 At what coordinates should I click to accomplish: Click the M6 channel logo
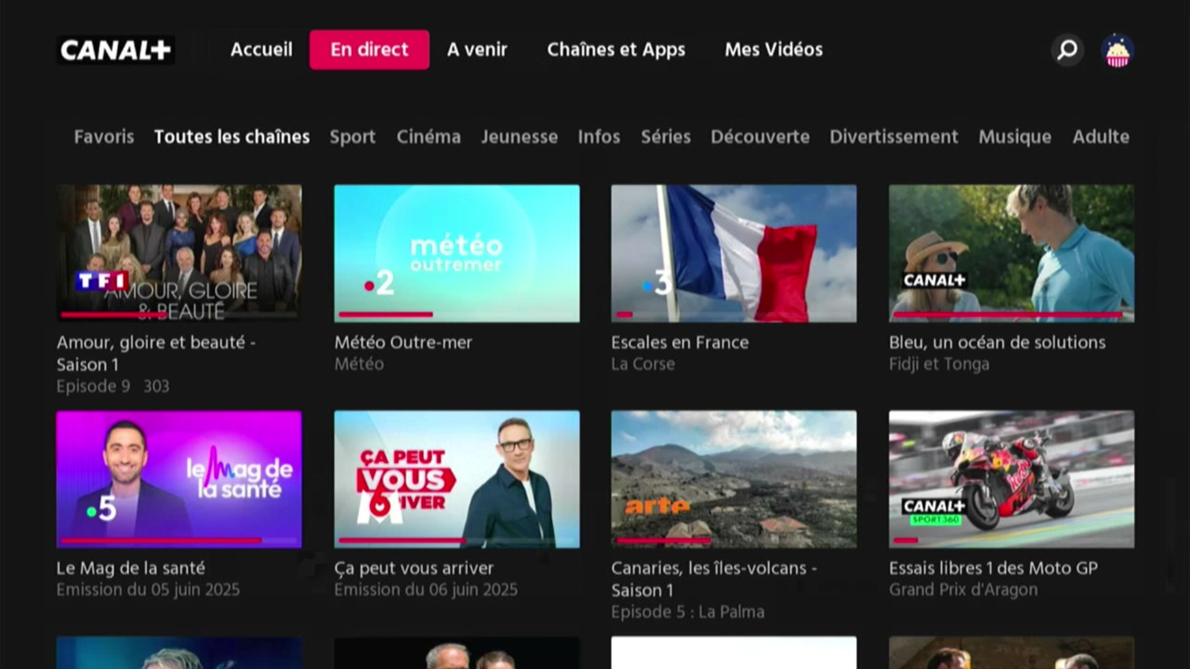379,507
